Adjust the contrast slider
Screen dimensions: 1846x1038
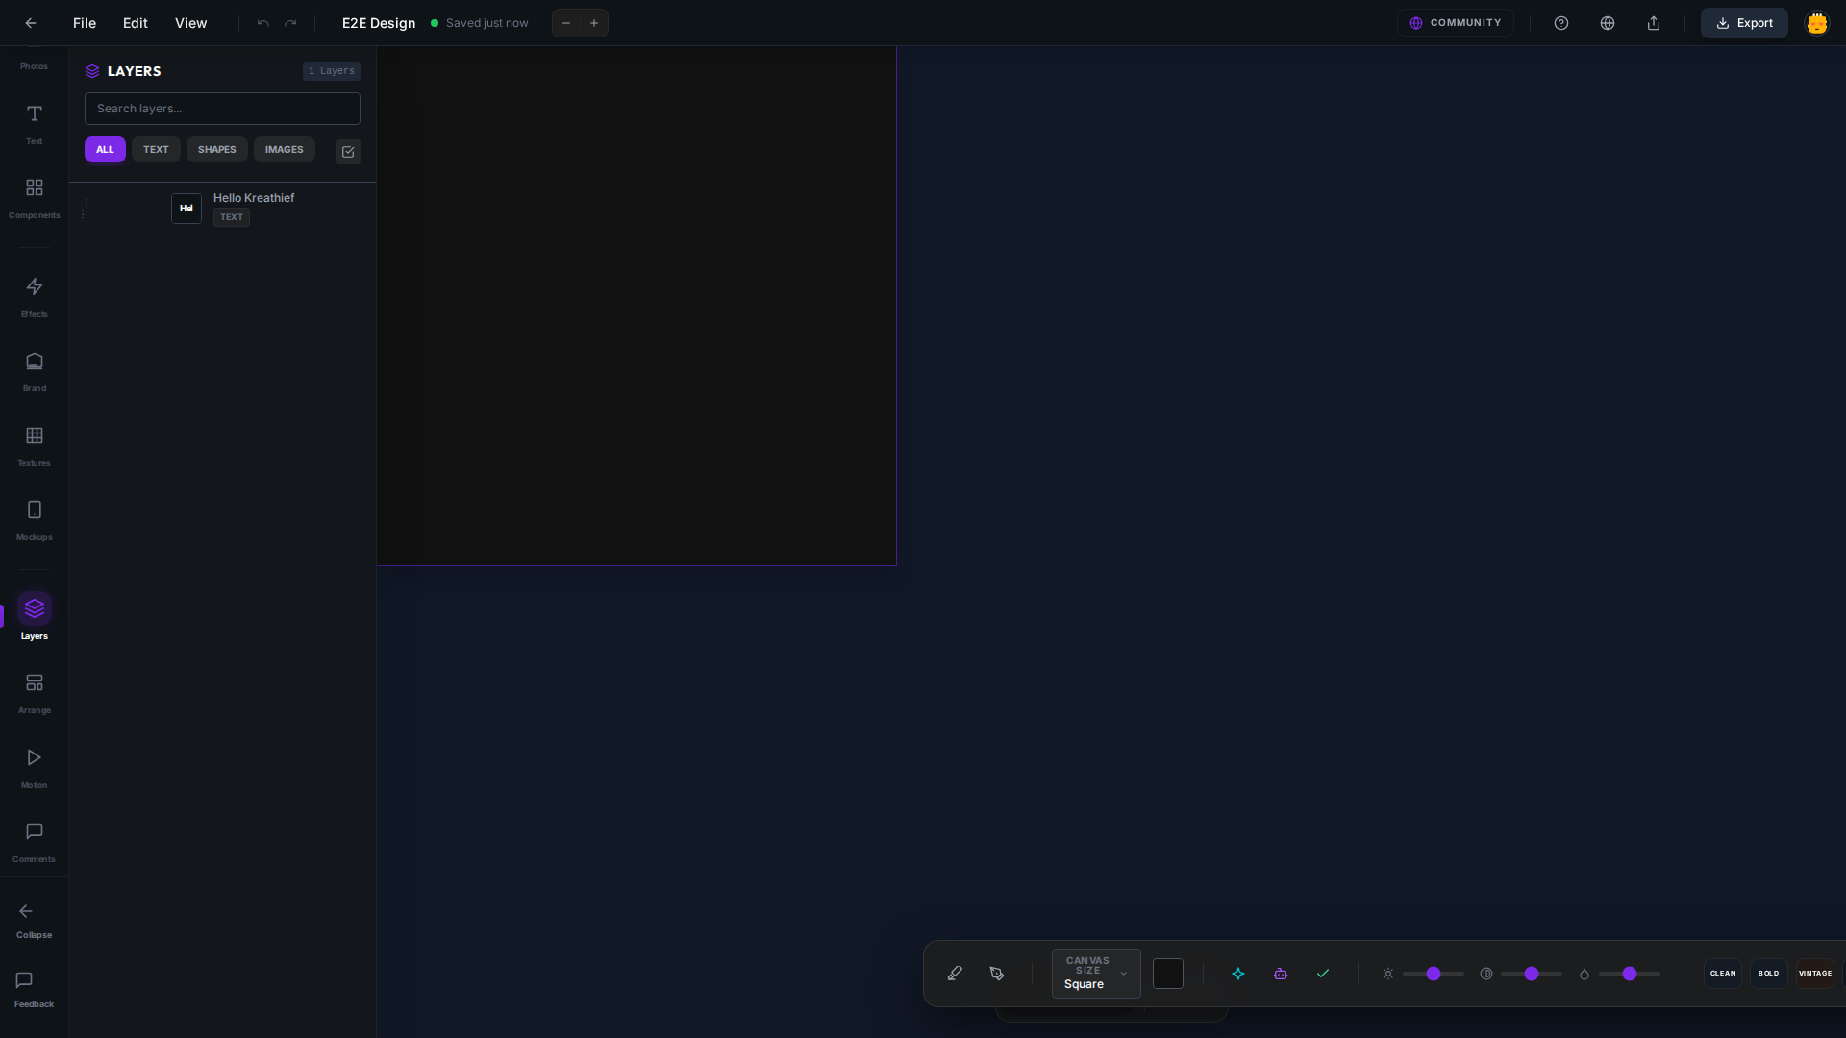click(1532, 974)
